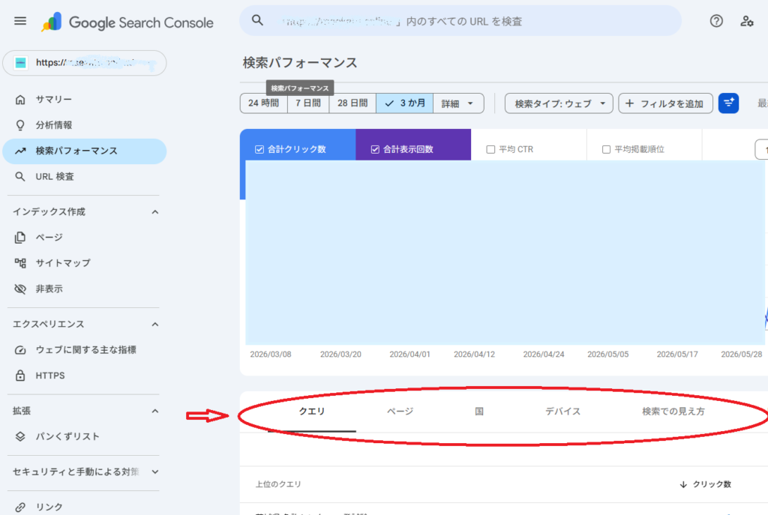
Task: Open the help question mark icon
Action: 716,21
